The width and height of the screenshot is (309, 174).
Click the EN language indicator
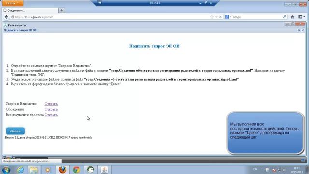click(x=255, y=169)
